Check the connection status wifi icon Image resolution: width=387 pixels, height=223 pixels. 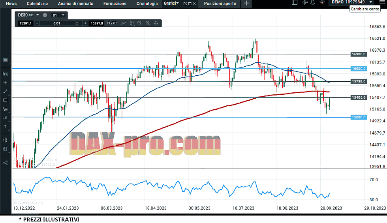tap(322, 2)
